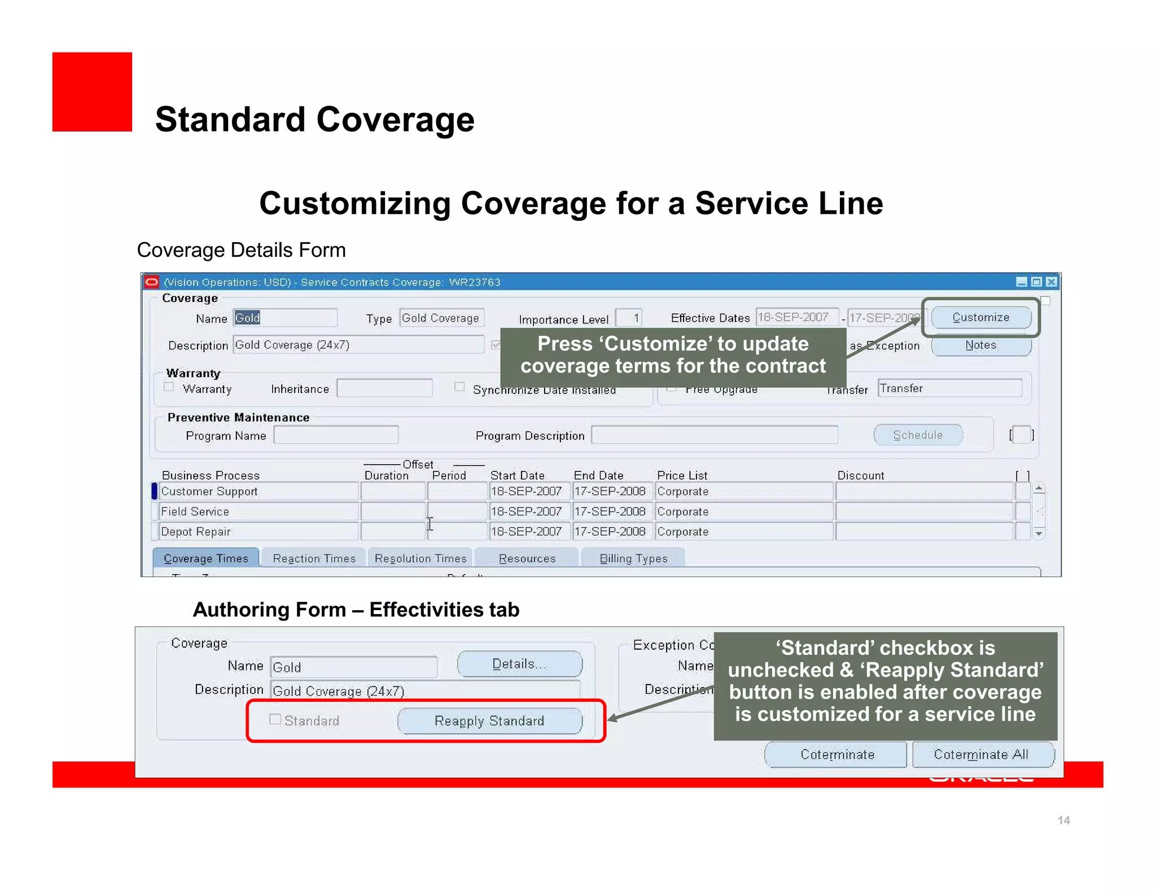Click the Schedule button in Preventive Maintenance
Image resolution: width=1156 pixels, height=893 pixels.
pyautogui.click(x=918, y=435)
